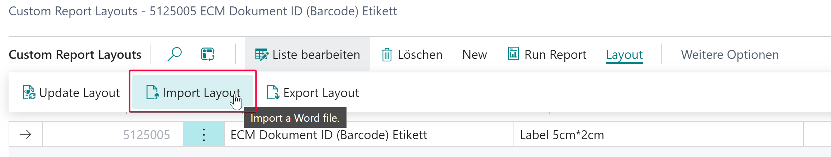The width and height of the screenshot is (831, 157).
Task: Select the row using the arrow indicator
Action: coord(26,135)
